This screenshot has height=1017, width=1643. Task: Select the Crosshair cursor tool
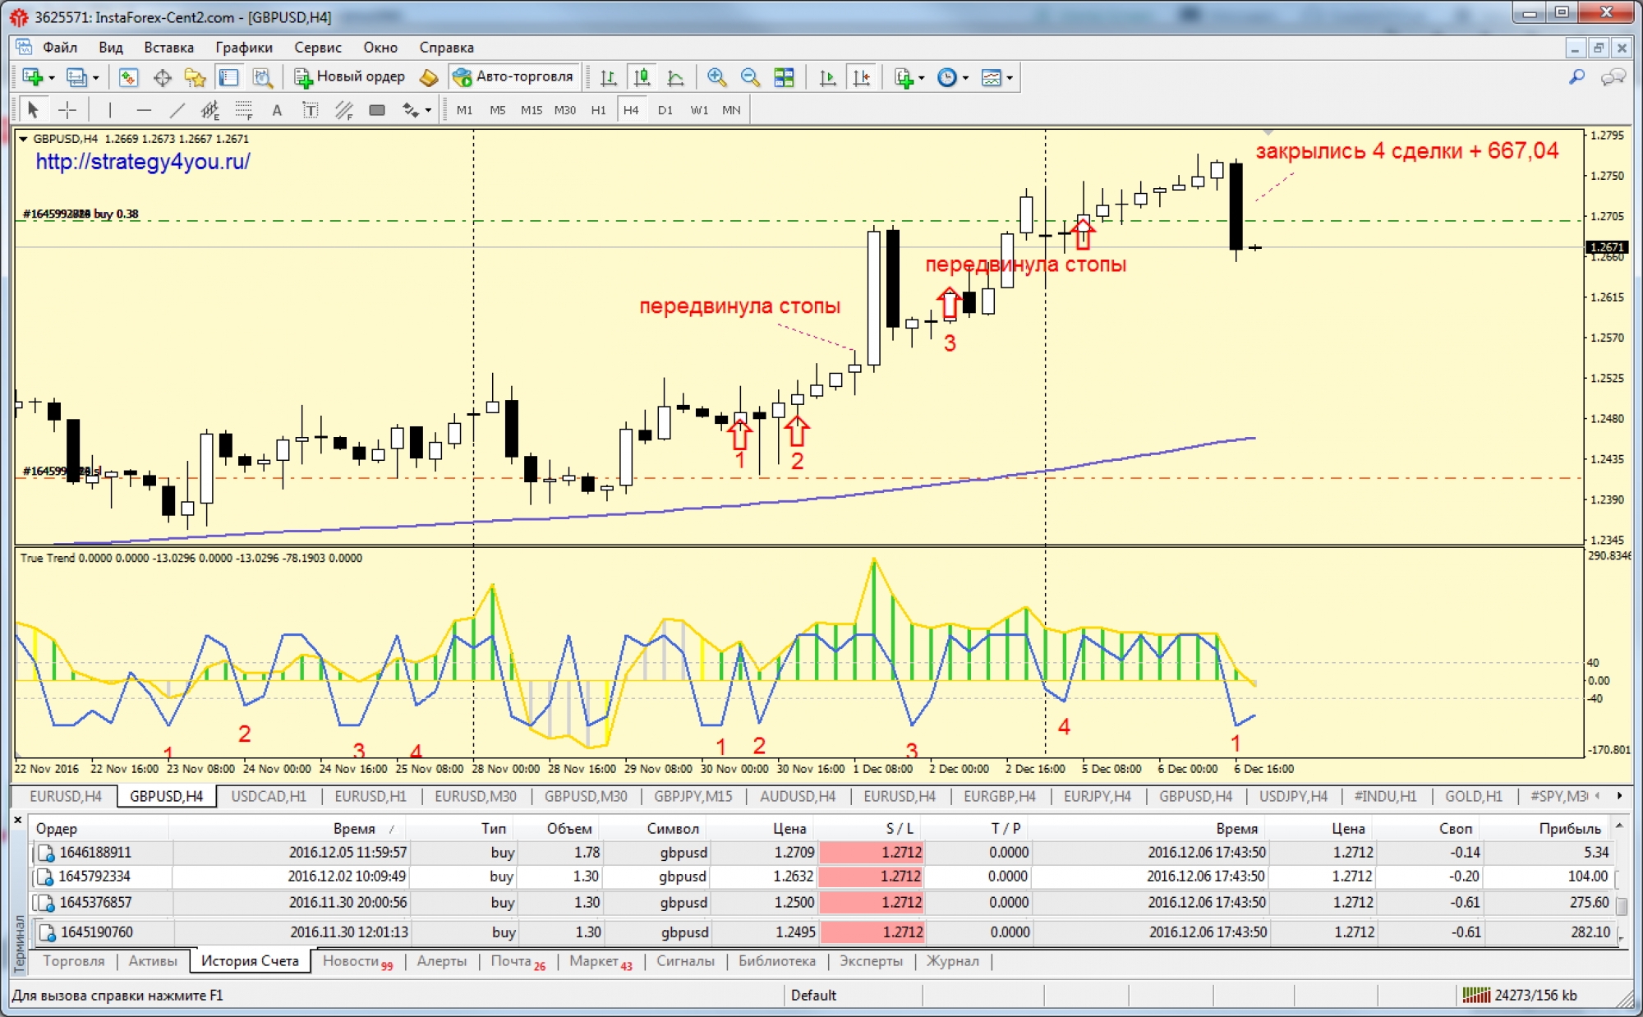click(67, 110)
